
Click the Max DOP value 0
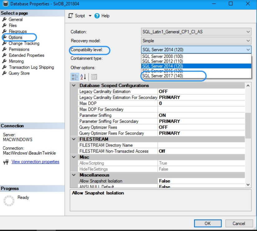point(201,104)
